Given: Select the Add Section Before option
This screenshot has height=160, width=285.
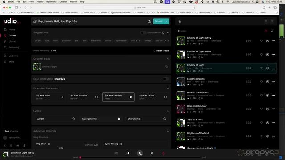Looking at the screenshot, I should (84, 97).
